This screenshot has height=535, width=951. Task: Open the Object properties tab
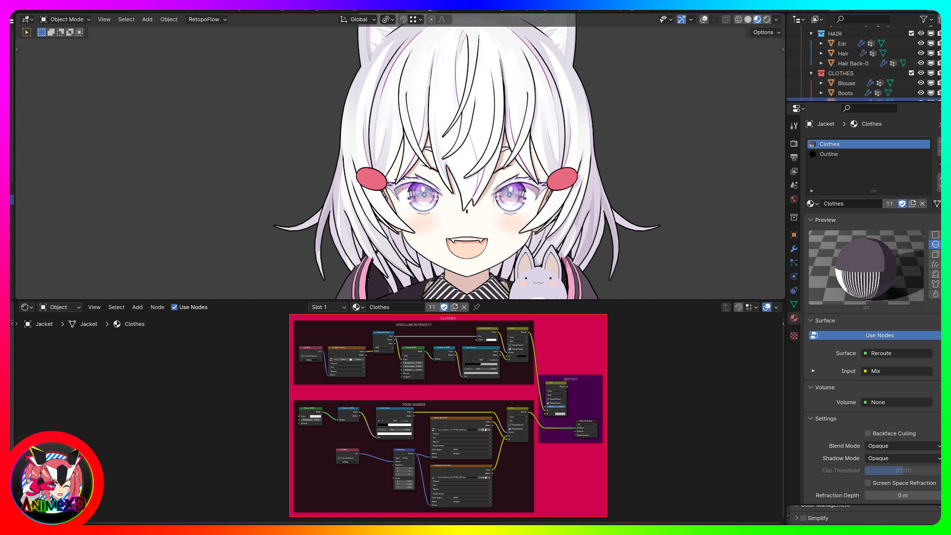click(794, 235)
